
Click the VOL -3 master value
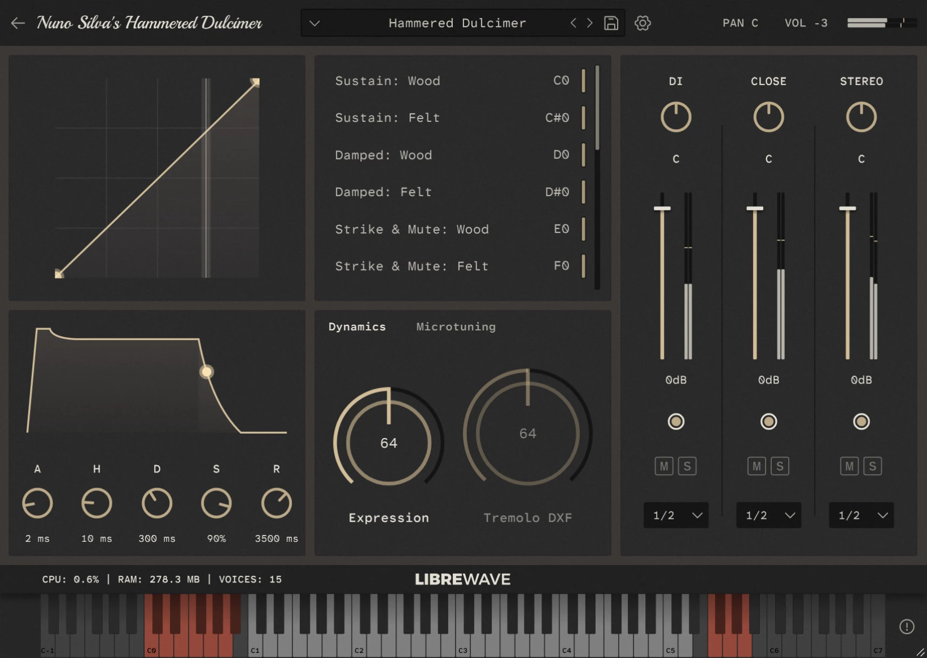point(806,23)
